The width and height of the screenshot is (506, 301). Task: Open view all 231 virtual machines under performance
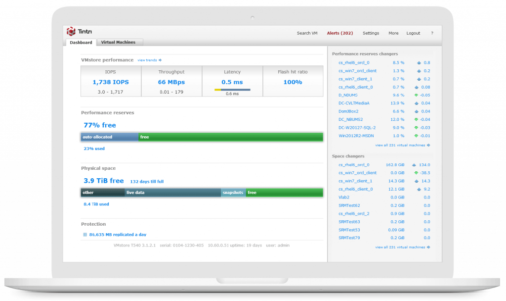tap(400, 145)
